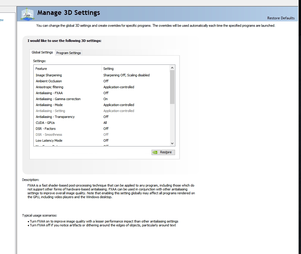The image size is (301, 254).
Task: Click the Manage 3D Settings header icon
Action: point(27,14)
